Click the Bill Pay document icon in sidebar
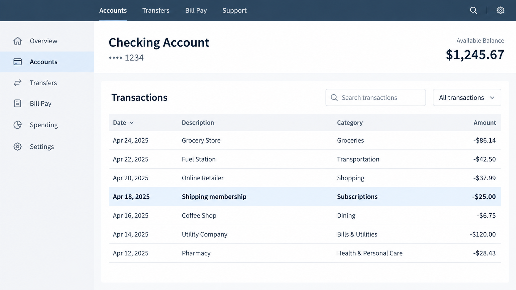The width and height of the screenshot is (516, 290). [x=18, y=104]
